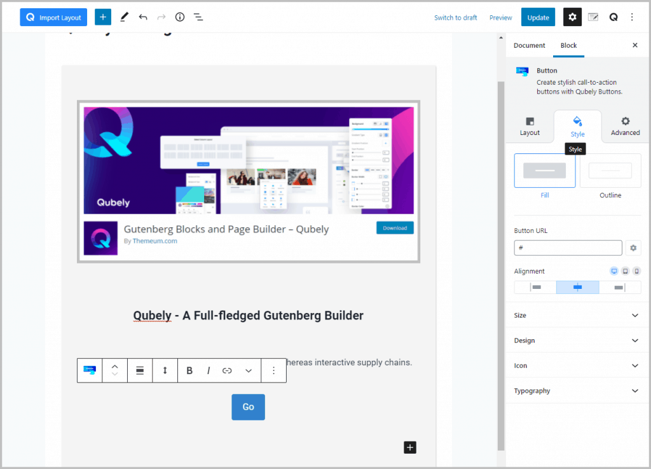Click the vertical spacing arrow icon
The height and width of the screenshot is (469, 651).
click(x=165, y=370)
